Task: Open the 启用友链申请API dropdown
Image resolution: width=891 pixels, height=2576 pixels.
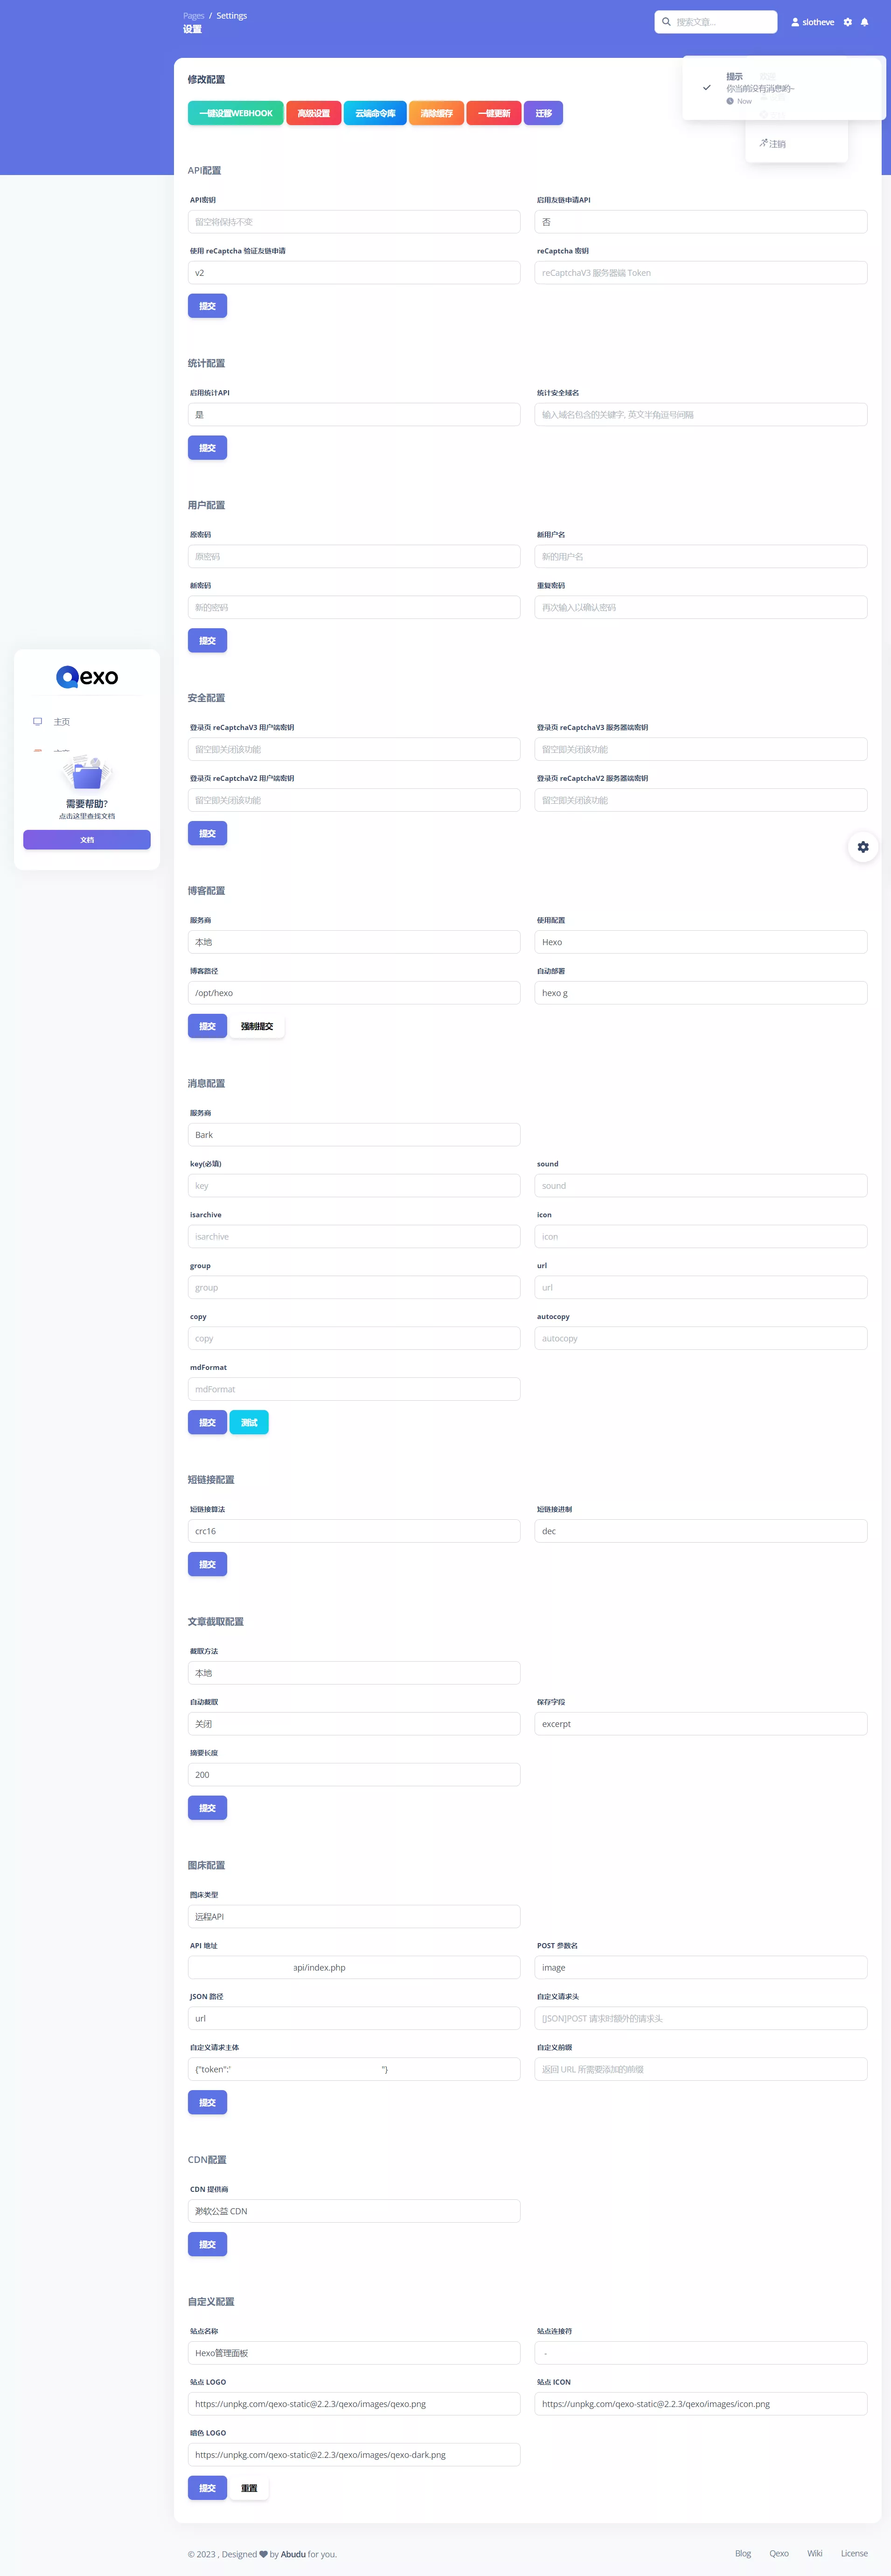Action: (701, 222)
